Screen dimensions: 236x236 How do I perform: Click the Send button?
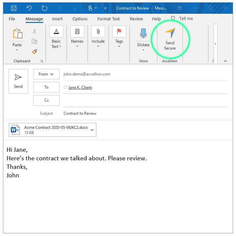click(x=18, y=81)
